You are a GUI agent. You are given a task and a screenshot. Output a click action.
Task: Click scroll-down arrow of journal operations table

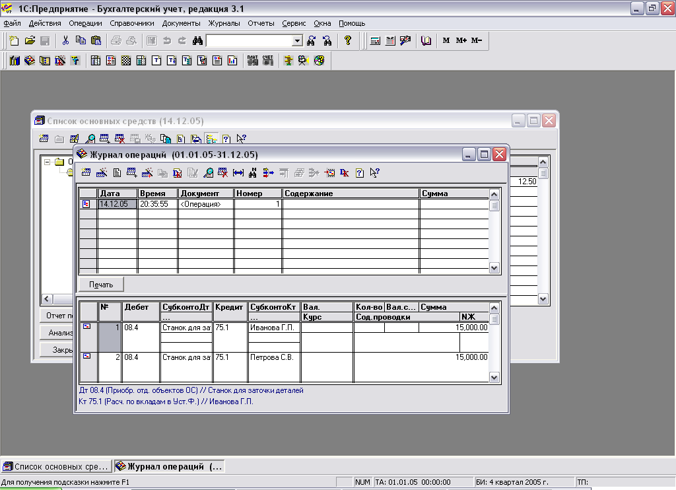pyautogui.click(x=494, y=268)
